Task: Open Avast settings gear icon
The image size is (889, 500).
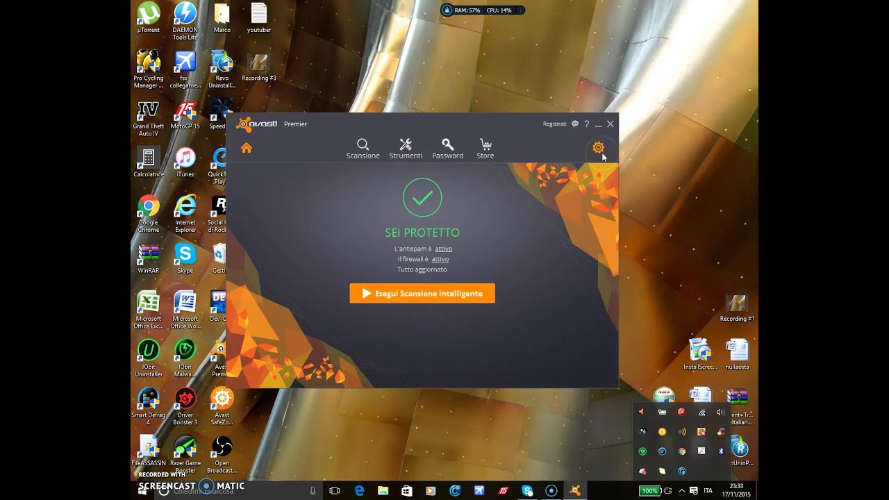Action: (598, 147)
